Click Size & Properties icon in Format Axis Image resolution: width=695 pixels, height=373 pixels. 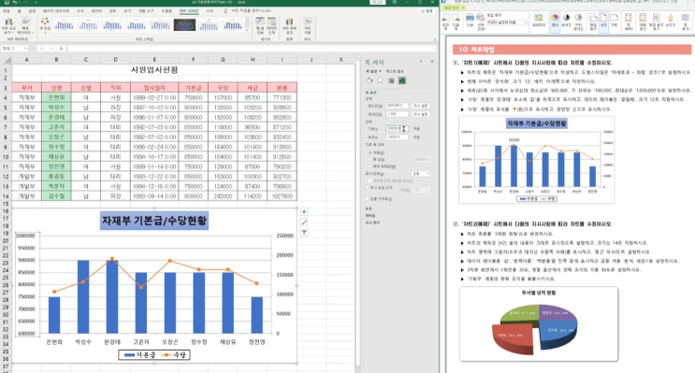tap(391, 80)
